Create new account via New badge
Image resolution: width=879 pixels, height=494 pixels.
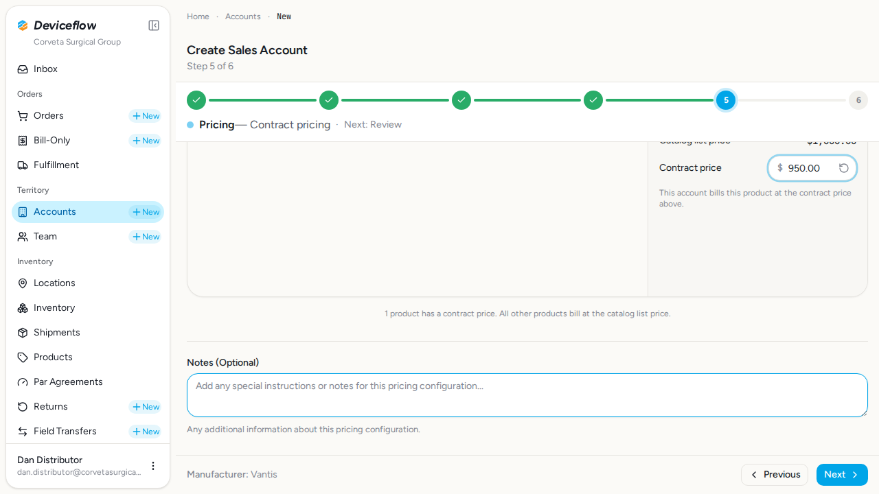click(145, 212)
